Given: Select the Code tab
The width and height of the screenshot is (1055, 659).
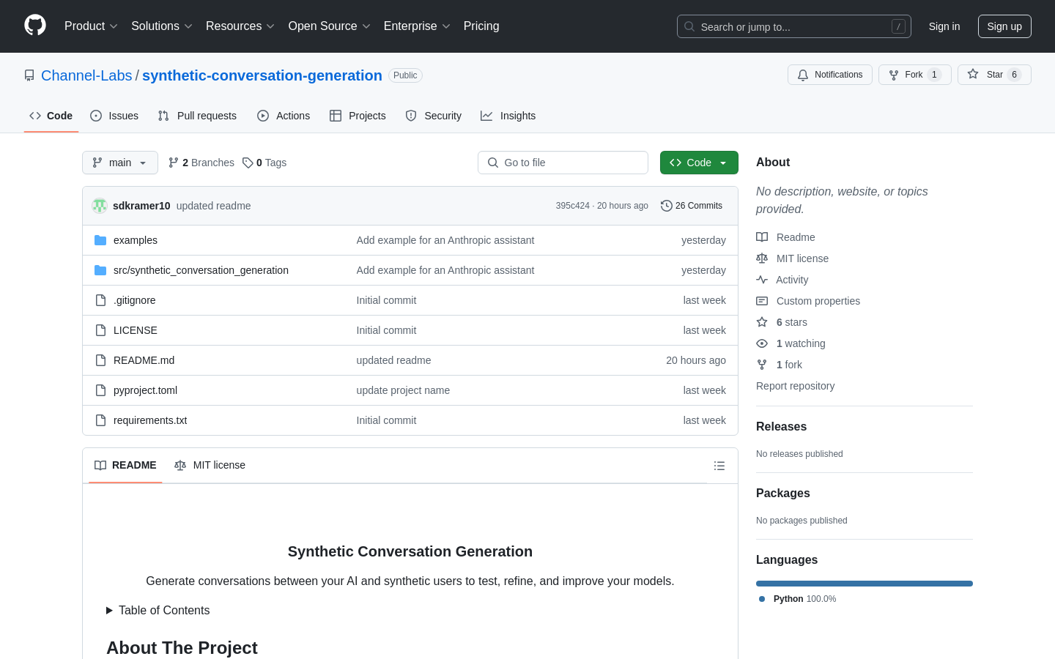Looking at the screenshot, I should [x=51, y=116].
